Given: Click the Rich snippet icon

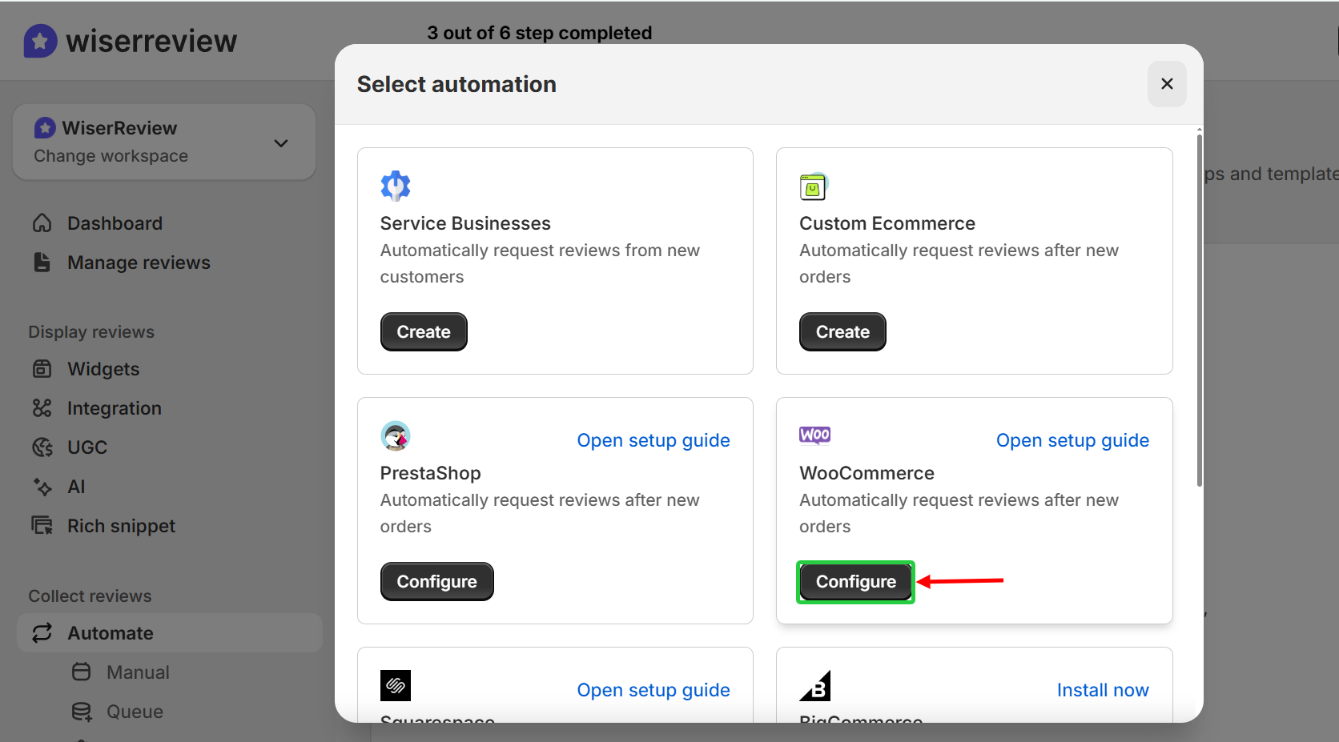Looking at the screenshot, I should [42, 525].
